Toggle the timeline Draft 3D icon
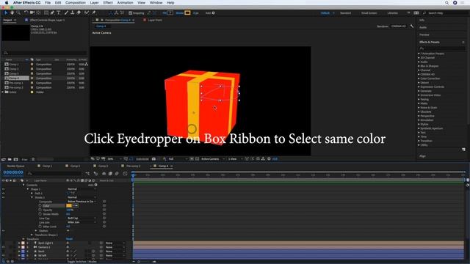The height and width of the screenshot is (264, 470). click(x=96, y=173)
